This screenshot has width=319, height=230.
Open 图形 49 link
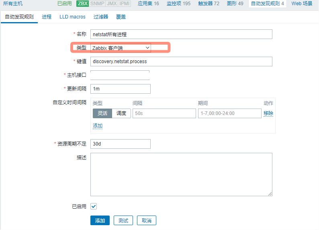point(235,4)
